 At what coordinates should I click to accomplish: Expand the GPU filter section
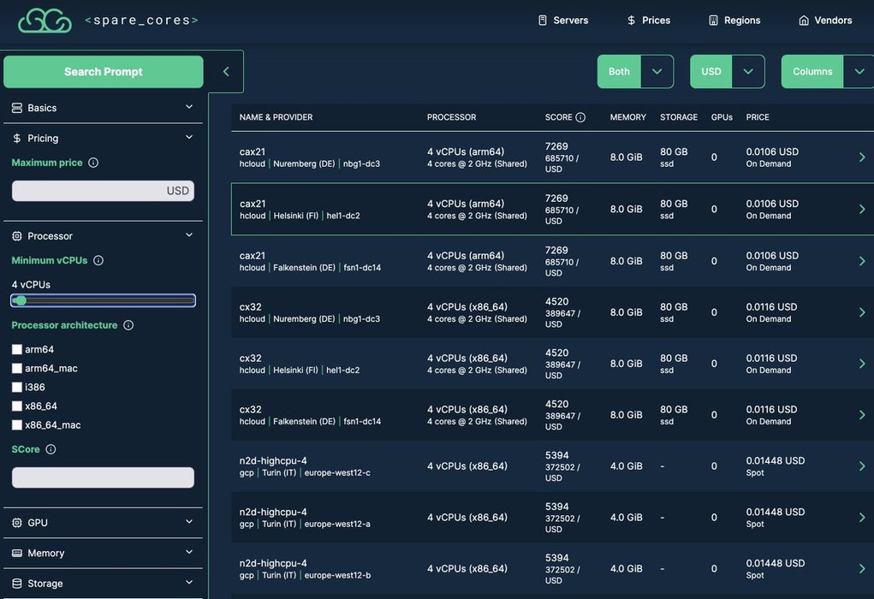click(x=103, y=522)
